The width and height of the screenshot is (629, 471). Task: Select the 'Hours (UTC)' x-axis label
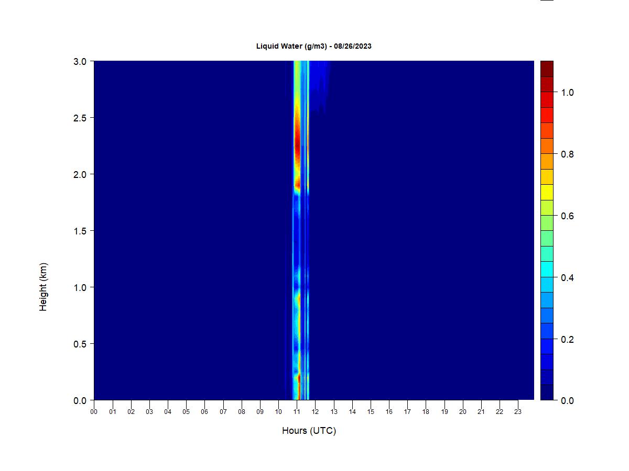point(309,431)
